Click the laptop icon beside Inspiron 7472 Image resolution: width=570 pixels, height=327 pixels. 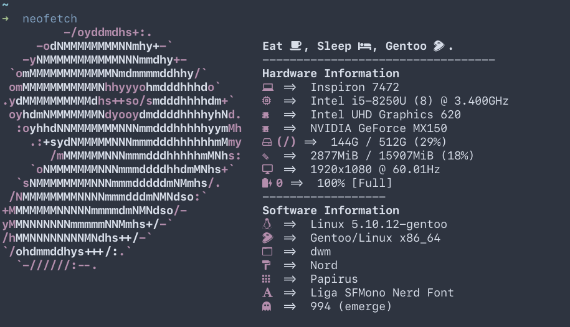268,87
